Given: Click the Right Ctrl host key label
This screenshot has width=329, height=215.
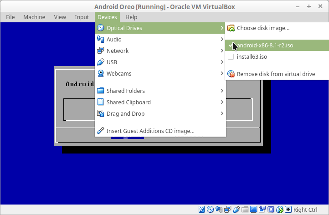Looking at the screenshot, I should point(305,210).
